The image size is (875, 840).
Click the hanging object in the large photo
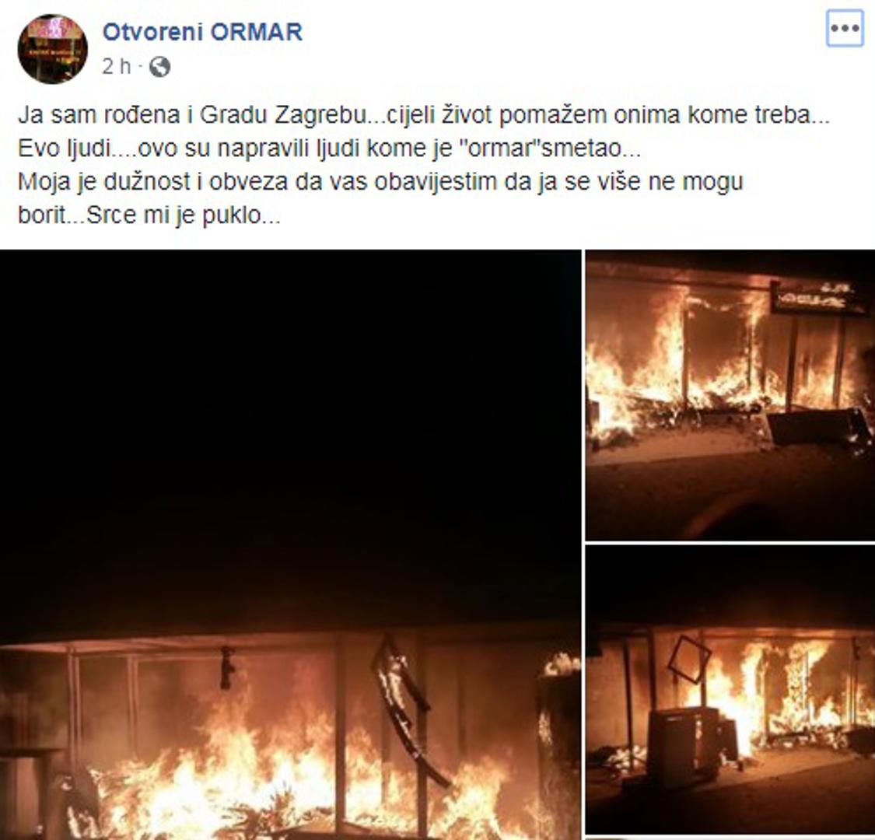pyautogui.click(x=226, y=667)
